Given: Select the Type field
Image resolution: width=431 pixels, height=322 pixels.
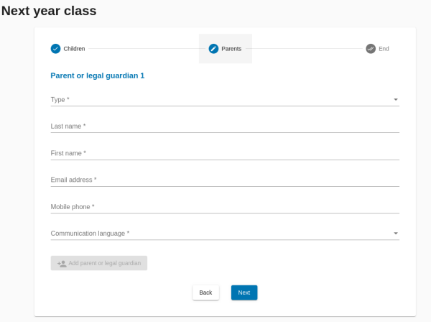Looking at the screenshot, I should (x=225, y=99).
